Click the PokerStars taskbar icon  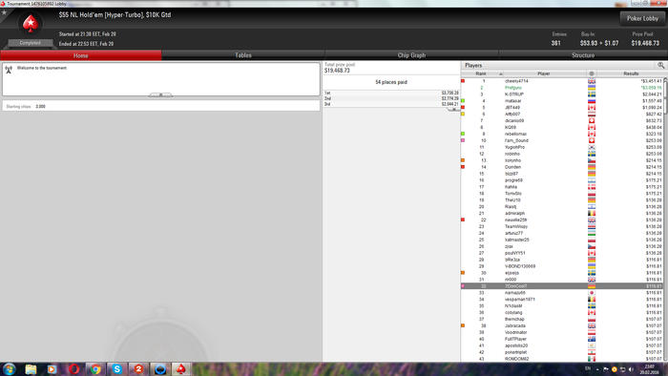coord(181,369)
